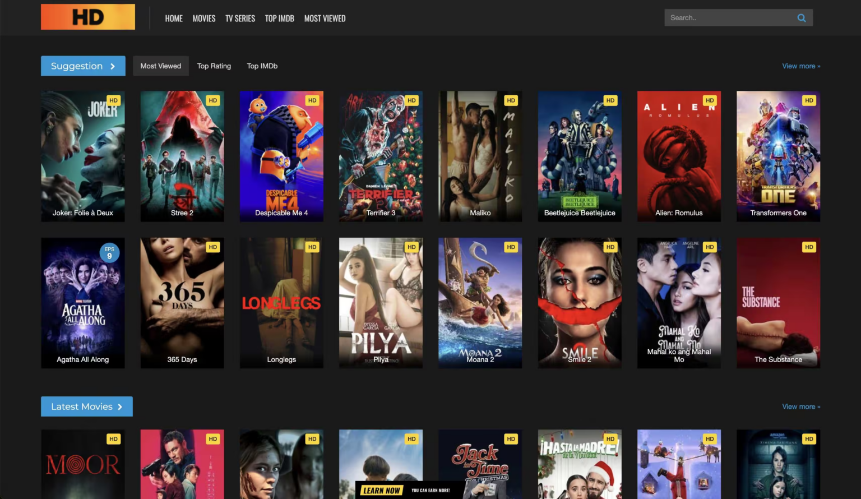Open the Top IMDB navigation menu

[279, 18]
